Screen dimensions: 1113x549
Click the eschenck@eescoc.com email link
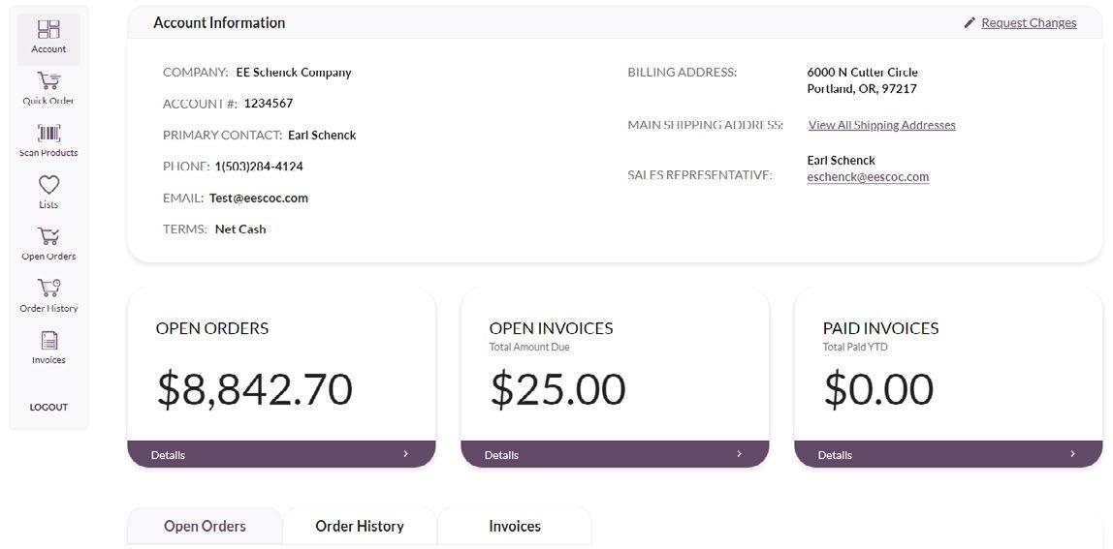coord(868,177)
